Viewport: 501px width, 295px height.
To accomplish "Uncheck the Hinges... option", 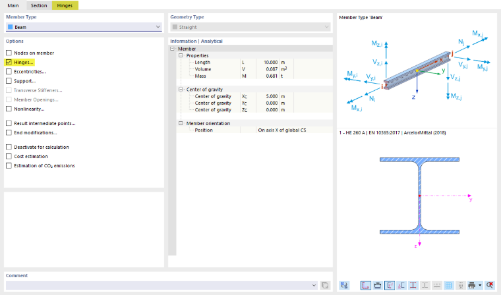I will pos(9,63).
